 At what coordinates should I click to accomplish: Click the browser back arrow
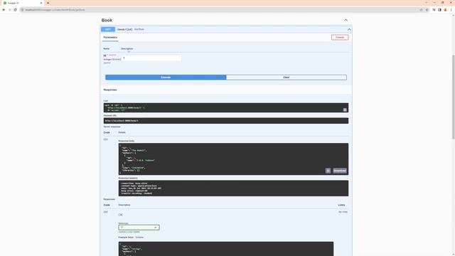click(4, 9)
